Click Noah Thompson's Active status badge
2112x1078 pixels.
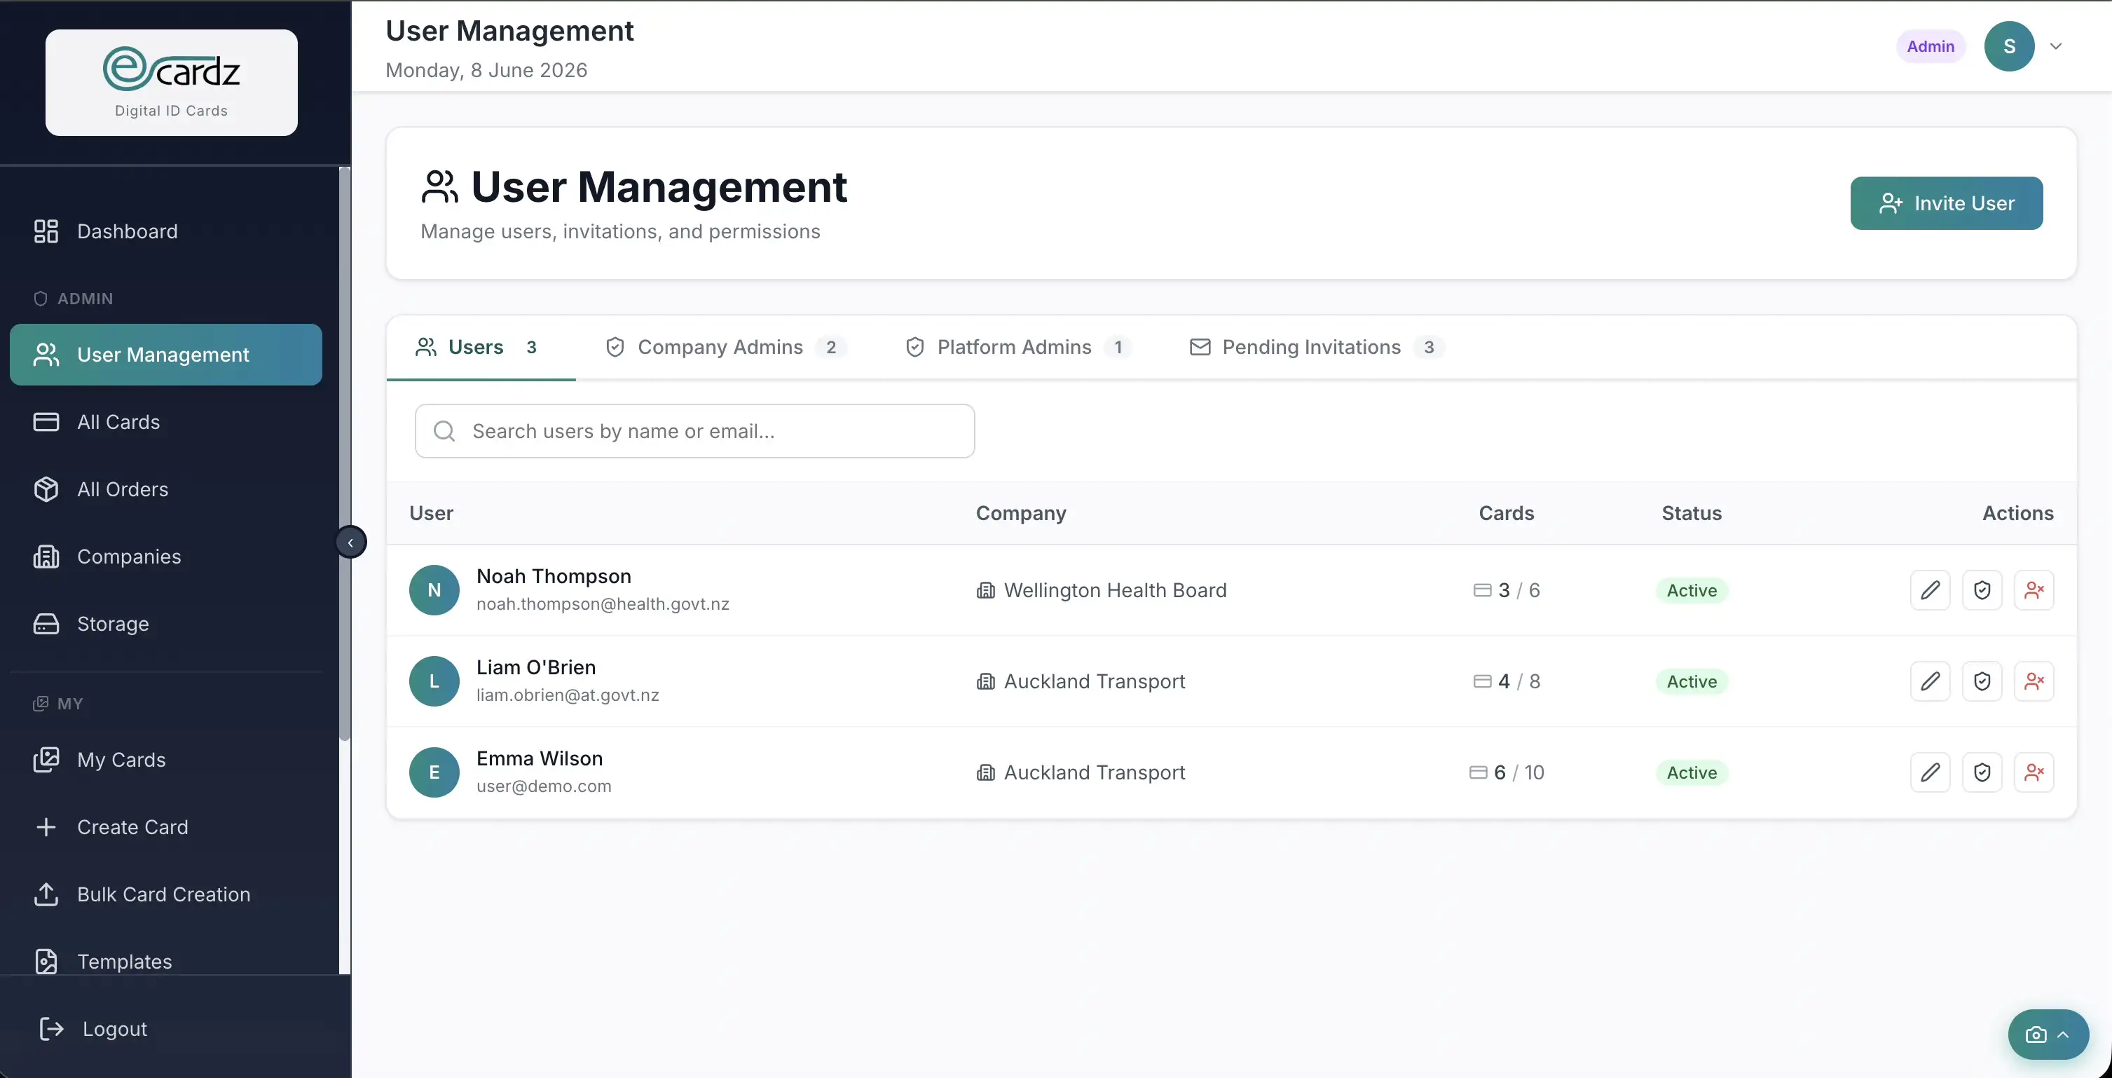pyautogui.click(x=1692, y=590)
